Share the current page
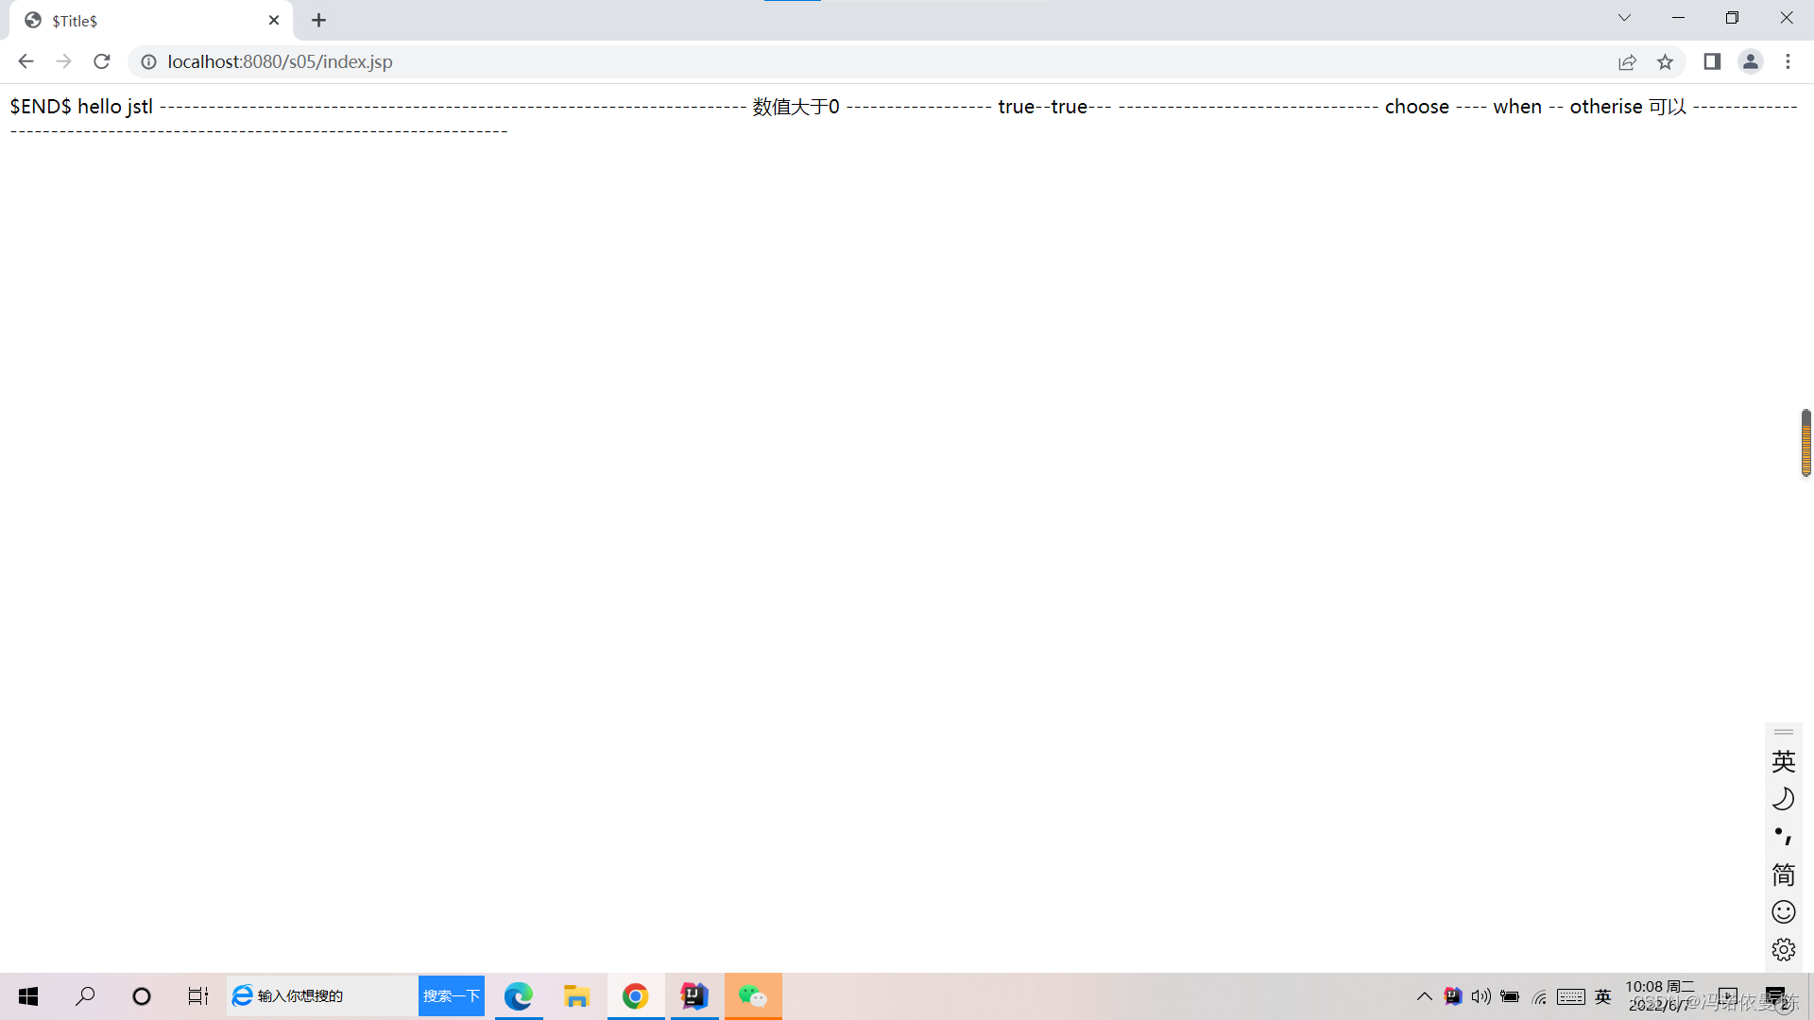The height and width of the screenshot is (1020, 1814). coord(1628,61)
